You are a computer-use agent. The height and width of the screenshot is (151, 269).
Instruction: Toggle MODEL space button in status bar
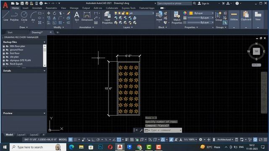tap(63, 140)
